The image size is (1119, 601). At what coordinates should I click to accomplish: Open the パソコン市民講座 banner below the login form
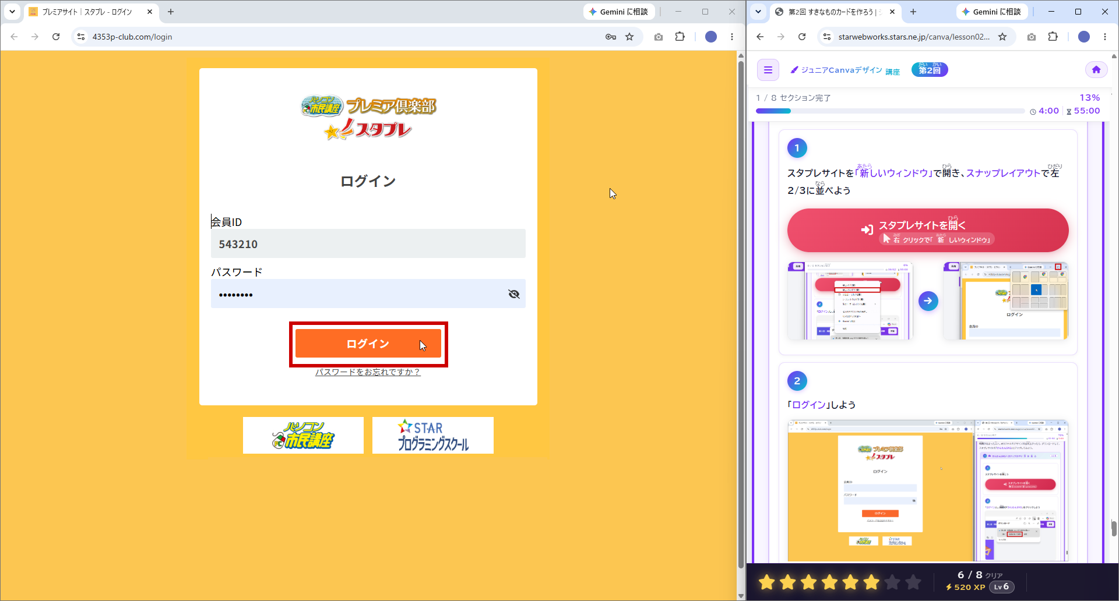click(x=303, y=435)
